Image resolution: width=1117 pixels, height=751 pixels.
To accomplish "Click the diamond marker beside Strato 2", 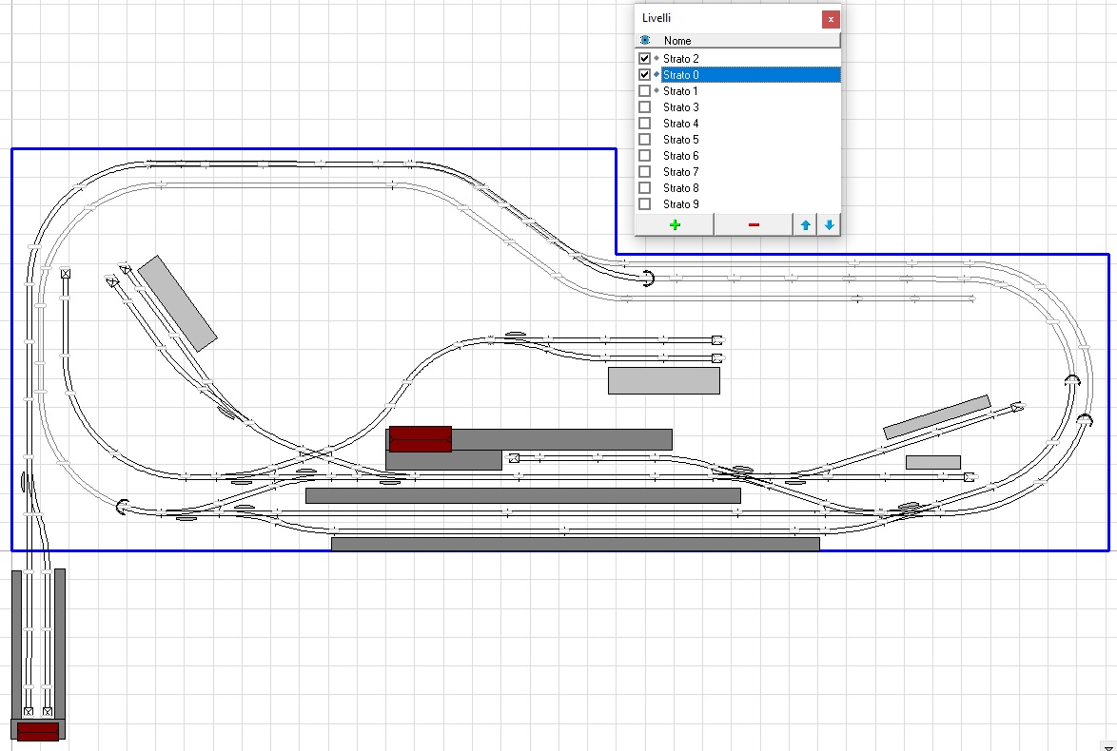I will (x=656, y=59).
